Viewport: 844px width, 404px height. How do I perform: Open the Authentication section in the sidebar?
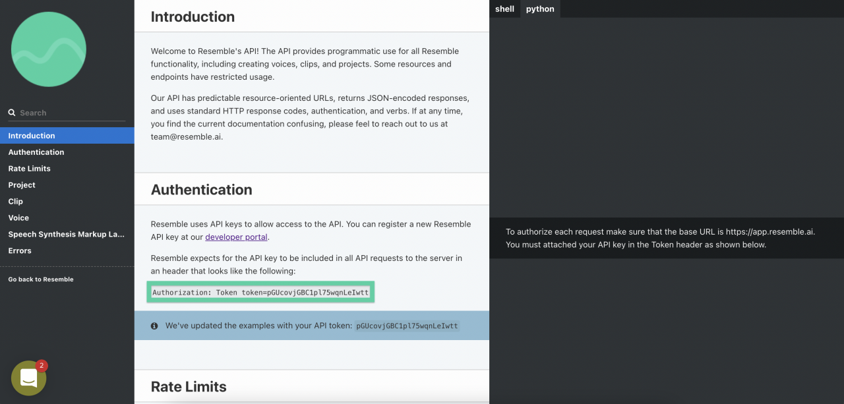[36, 152]
